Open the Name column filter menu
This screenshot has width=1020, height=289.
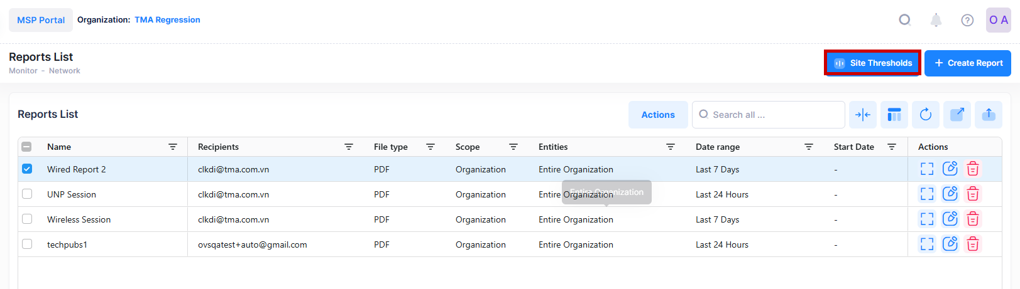point(173,147)
